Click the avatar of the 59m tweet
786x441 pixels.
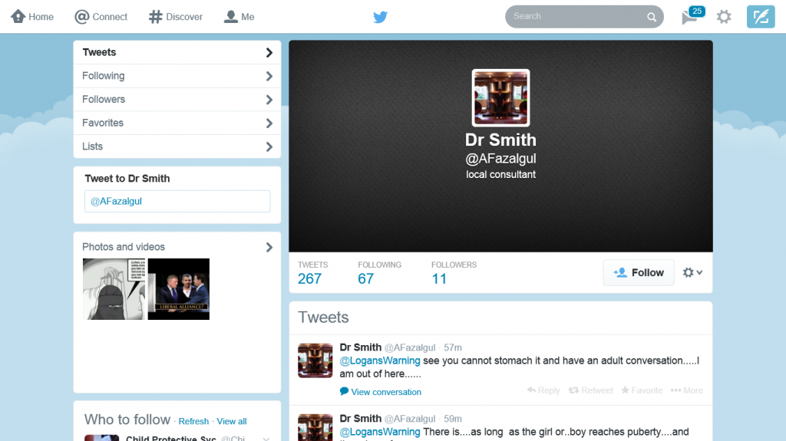click(x=315, y=427)
